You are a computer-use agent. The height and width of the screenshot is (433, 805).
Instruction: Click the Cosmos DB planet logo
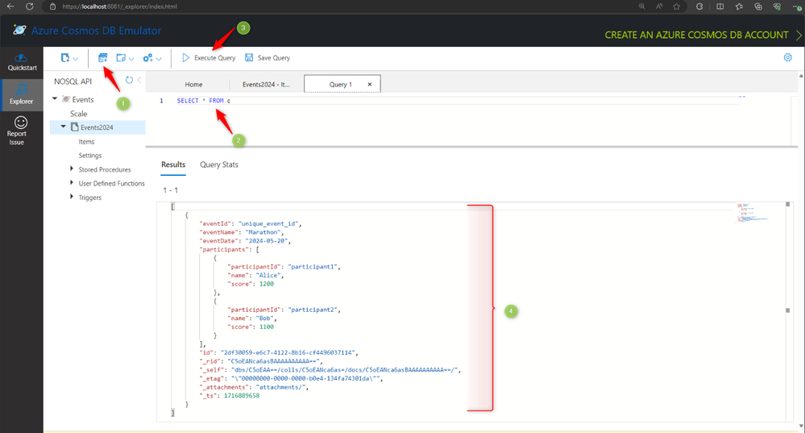click(19, 30)
